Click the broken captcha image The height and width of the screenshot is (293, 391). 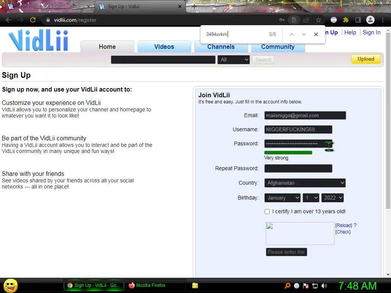[300, 233]
